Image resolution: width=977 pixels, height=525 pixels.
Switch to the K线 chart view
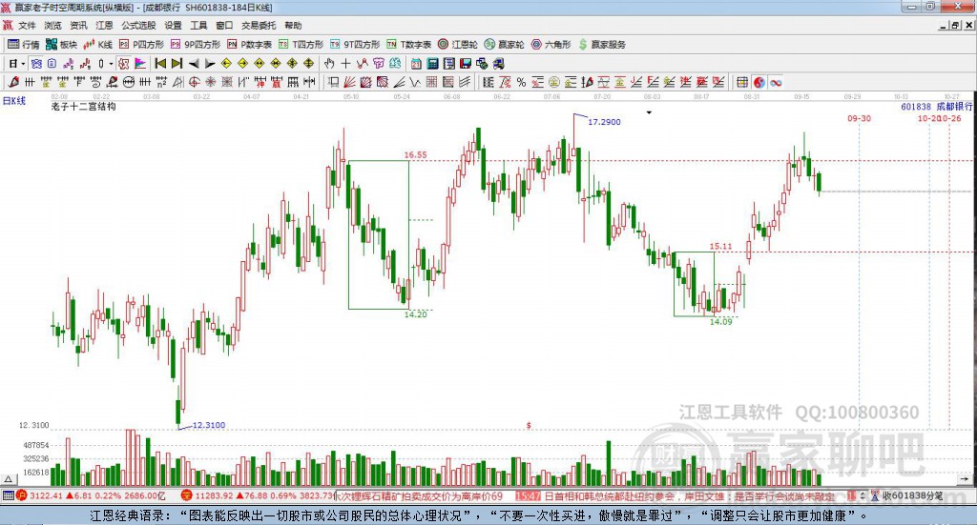pos(98,44)
